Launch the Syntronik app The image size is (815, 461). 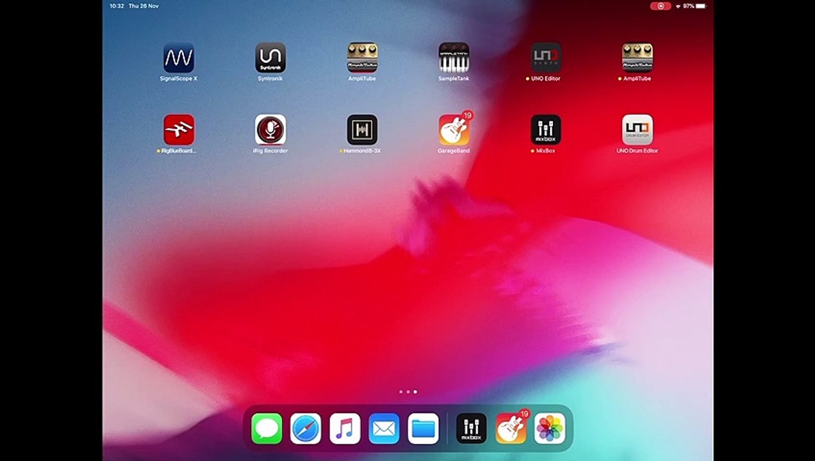tap(270, 58)
